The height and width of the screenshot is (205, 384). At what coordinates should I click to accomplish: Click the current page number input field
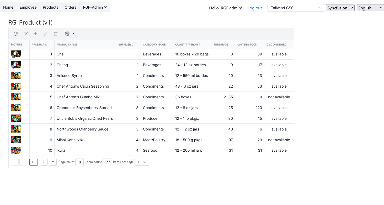[x=34, y=162]
